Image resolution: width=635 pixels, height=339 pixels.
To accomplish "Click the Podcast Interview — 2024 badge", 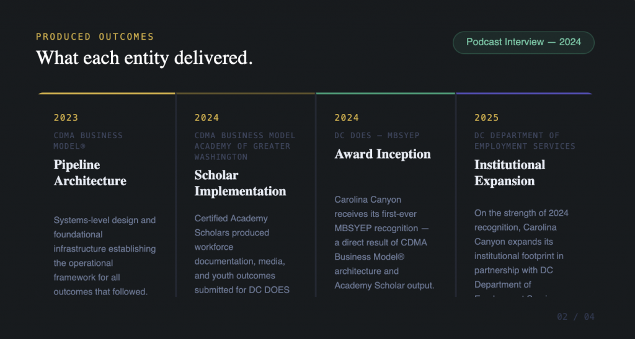I will point(523,42).
